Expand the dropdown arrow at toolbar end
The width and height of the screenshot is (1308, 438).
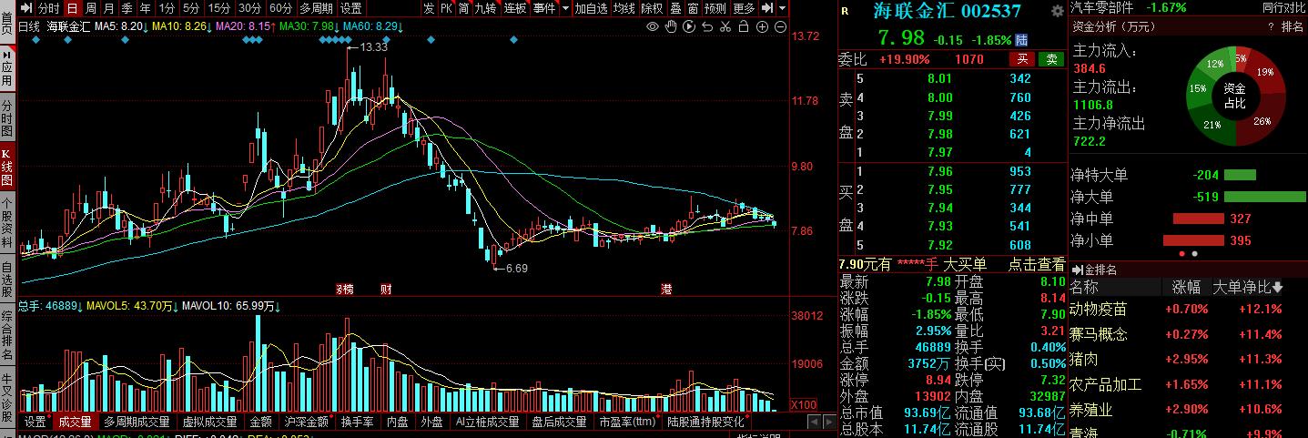pos(782,8)
